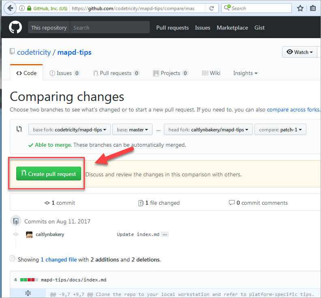
Task: Open the Projects tab
Action: coord(170,73)
